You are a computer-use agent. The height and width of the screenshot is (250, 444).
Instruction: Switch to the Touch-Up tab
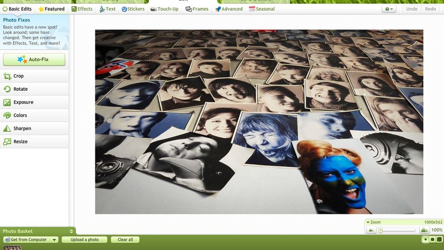164,9
